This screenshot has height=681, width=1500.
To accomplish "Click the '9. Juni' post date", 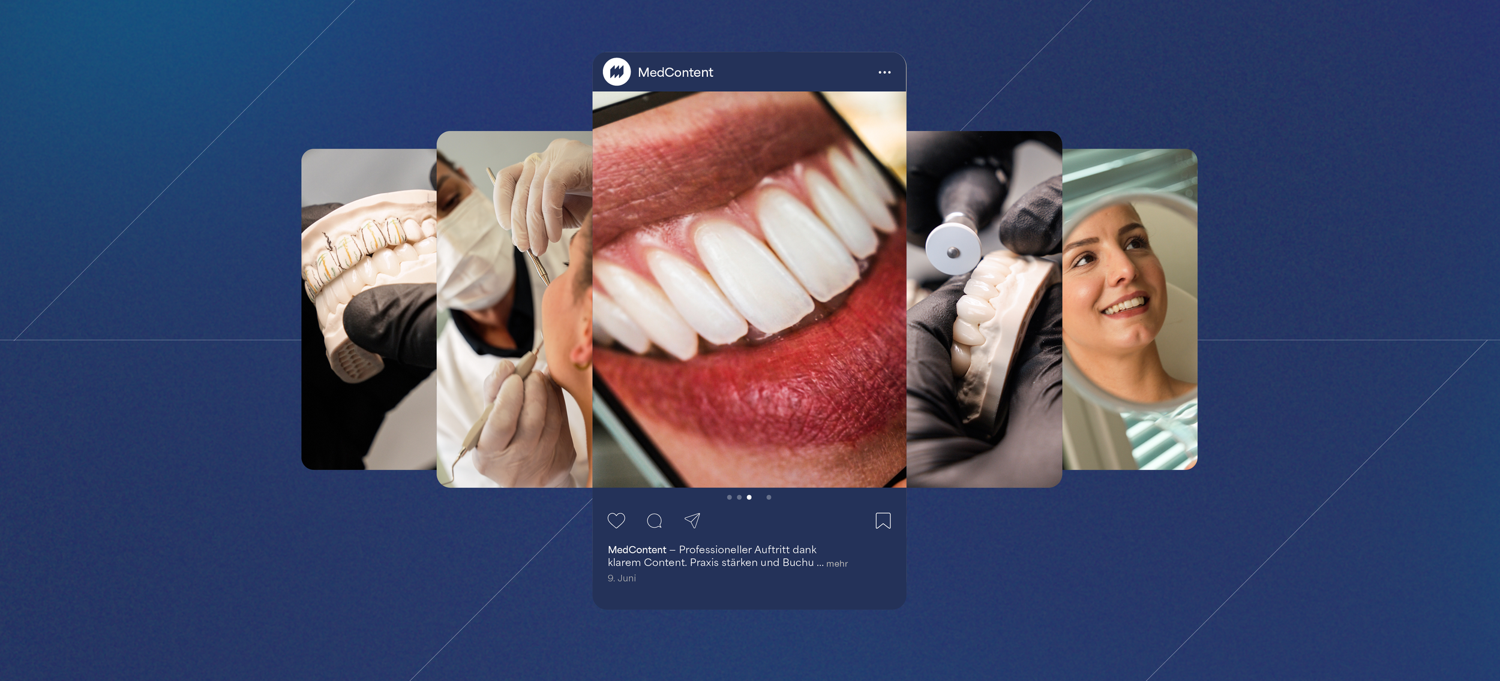I will (622, 578).
